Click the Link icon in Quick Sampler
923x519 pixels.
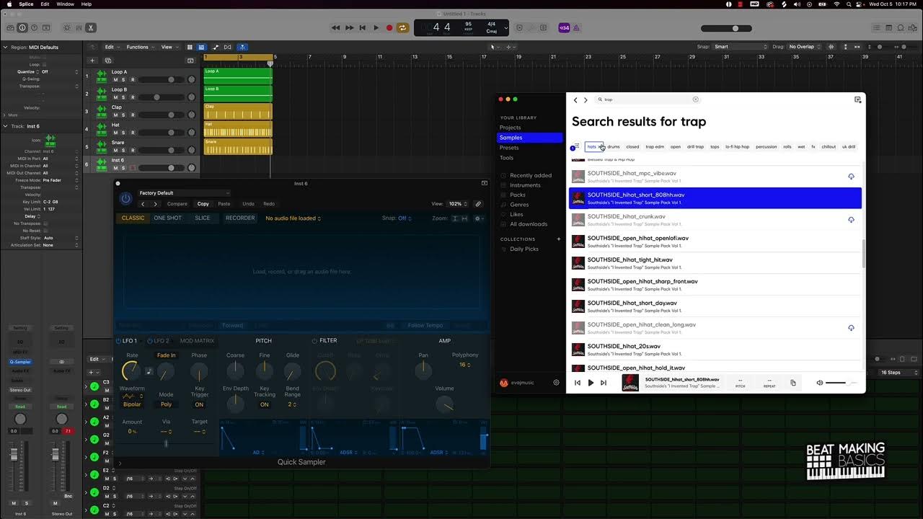coord(477,204)
